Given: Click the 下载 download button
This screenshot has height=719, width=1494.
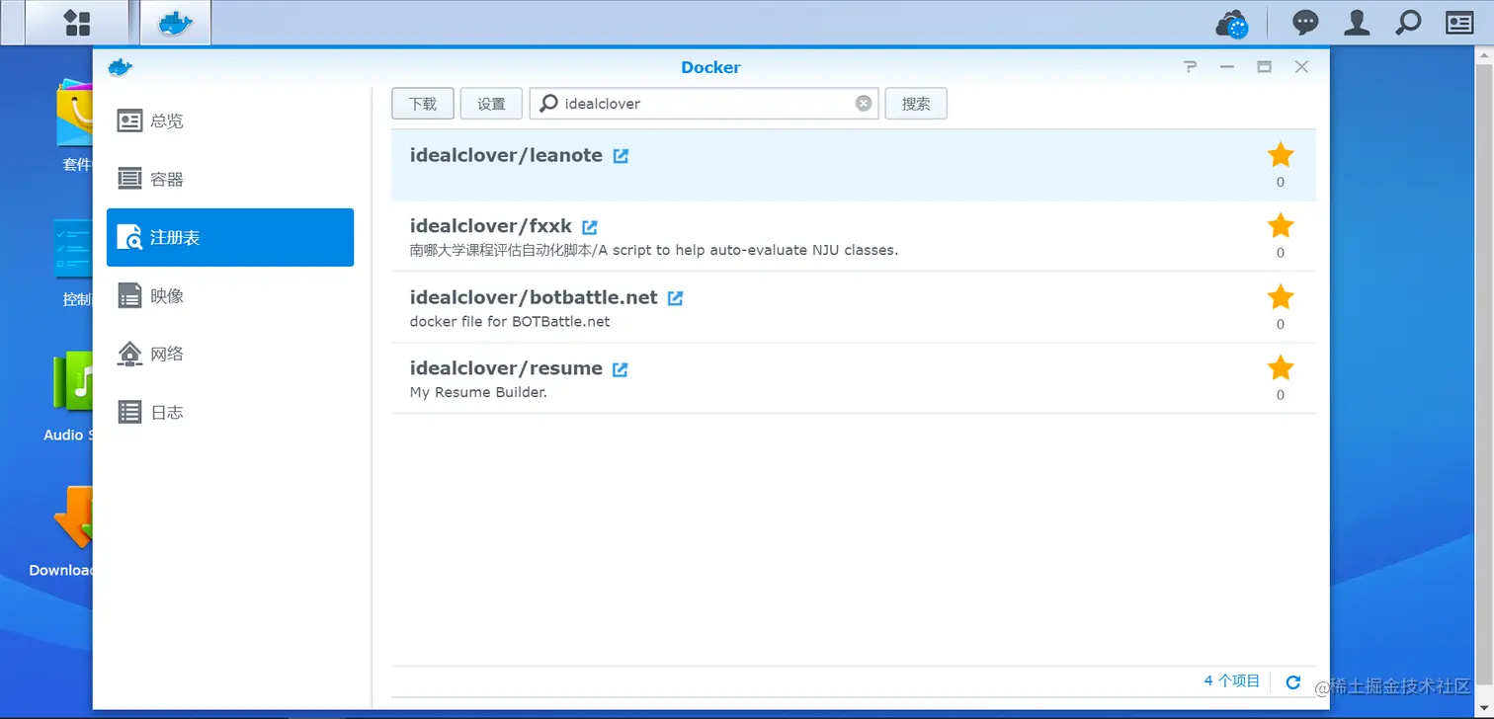Looking at the screenshot, I should (x=423, y=104).
